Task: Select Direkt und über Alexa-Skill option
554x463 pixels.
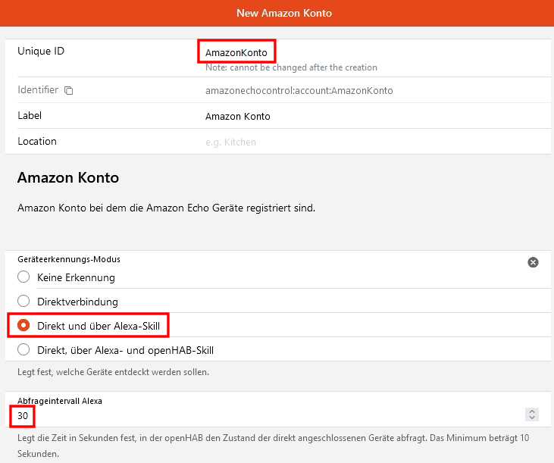Action: [23, 325]
